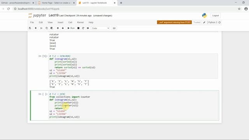Click the Python logo icon
The width and height of the screenshot is (249, 140).
click(204, 16)
